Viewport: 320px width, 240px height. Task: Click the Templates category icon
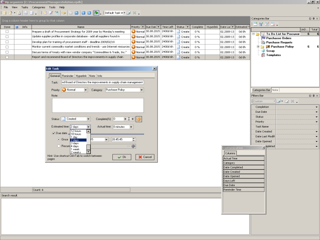[263, 55]
